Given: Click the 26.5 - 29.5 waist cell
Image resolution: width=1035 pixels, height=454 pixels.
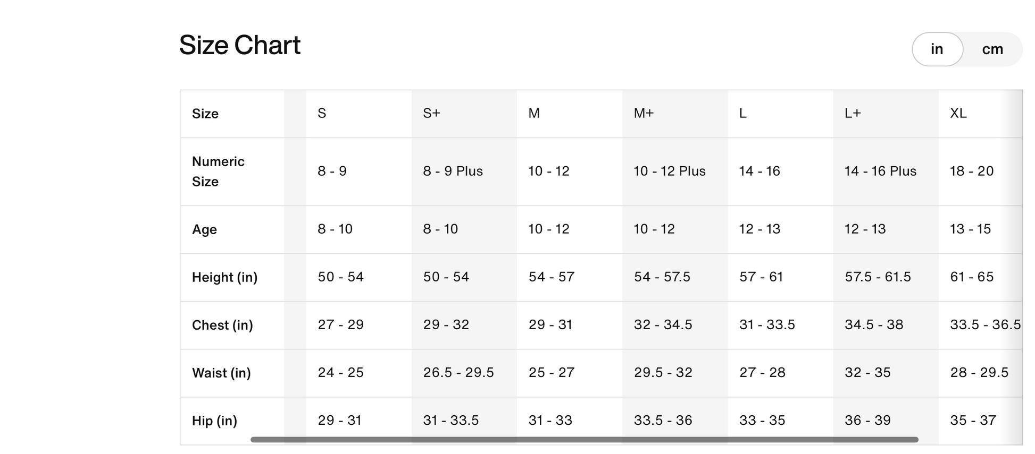Looking at the screenshot, I should coord(458,372).
